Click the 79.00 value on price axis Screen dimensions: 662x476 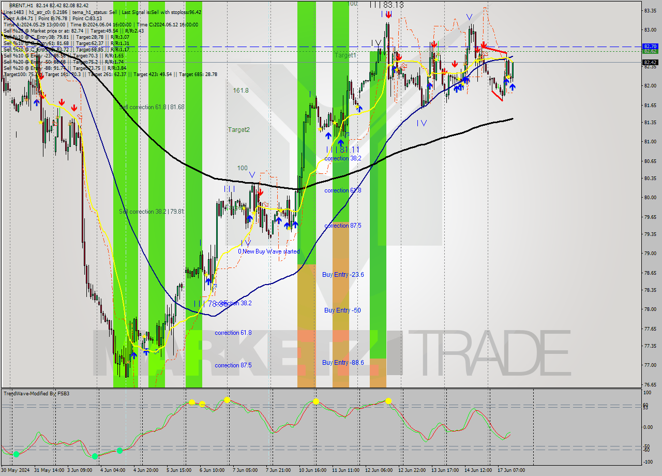651,254
